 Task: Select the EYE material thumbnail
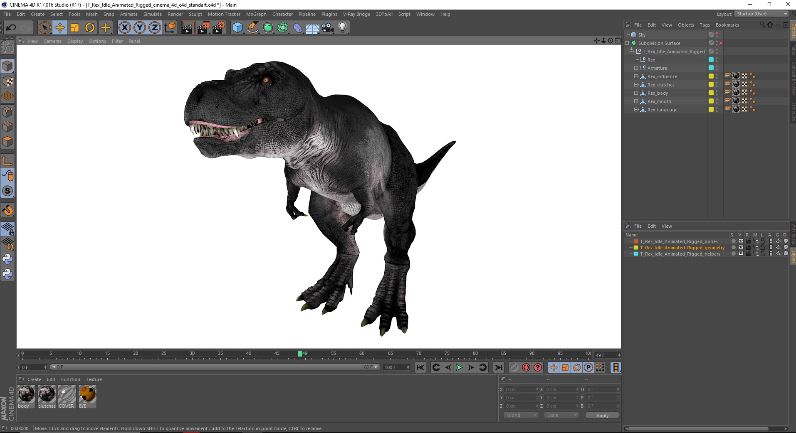[87, 396]
